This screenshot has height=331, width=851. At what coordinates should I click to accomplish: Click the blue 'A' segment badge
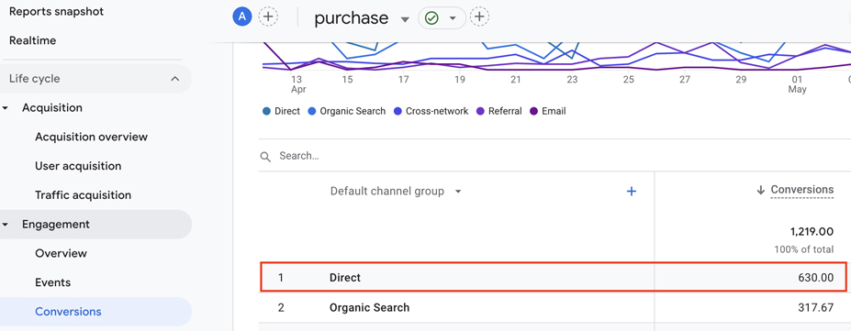242,17
